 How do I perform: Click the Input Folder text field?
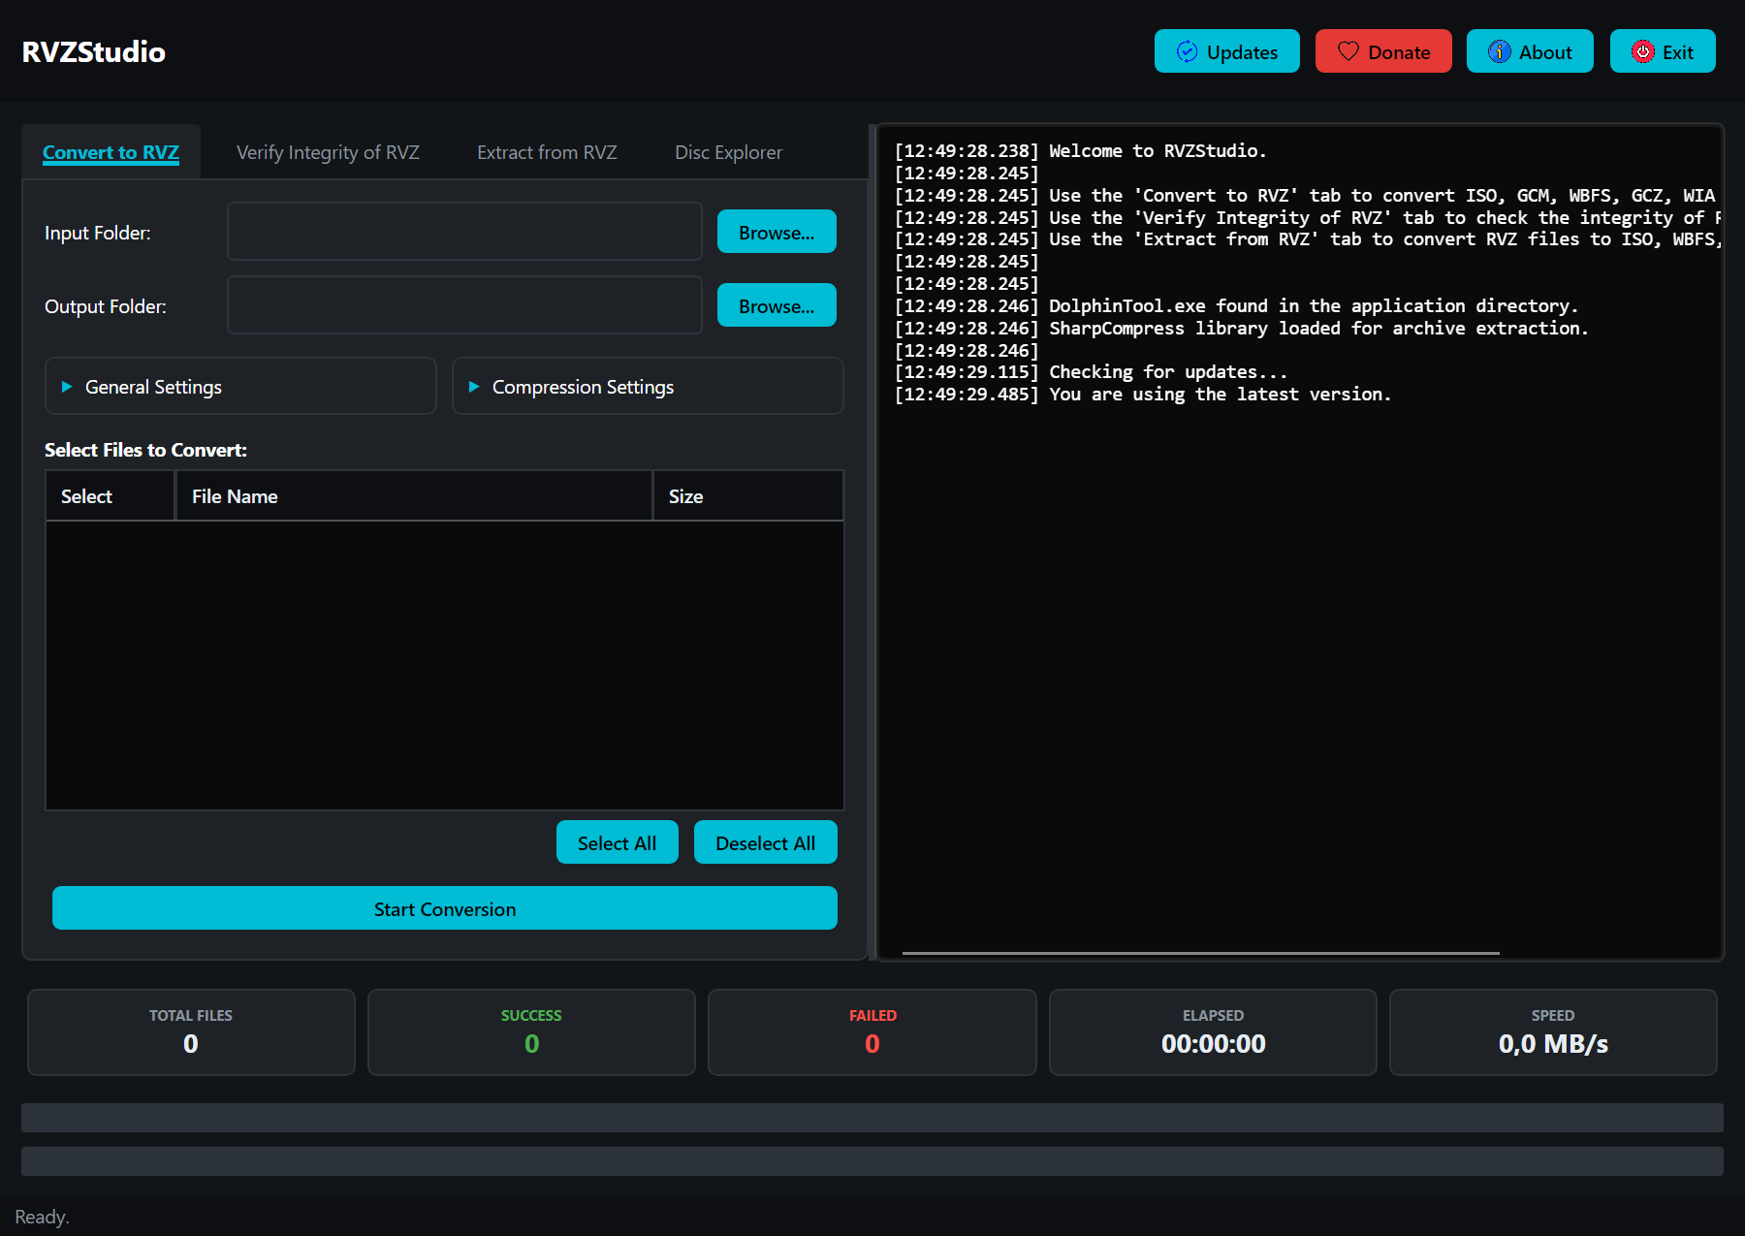click(464, 232)
